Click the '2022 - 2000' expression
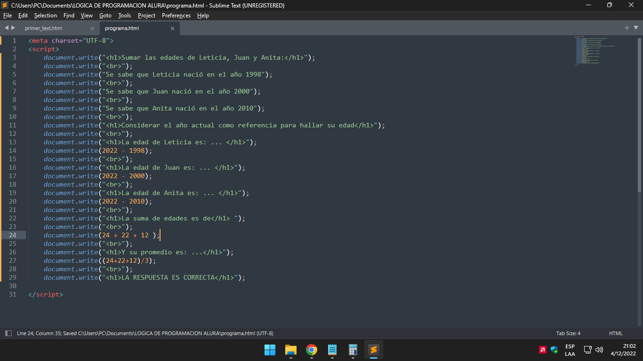 (123, 176)
